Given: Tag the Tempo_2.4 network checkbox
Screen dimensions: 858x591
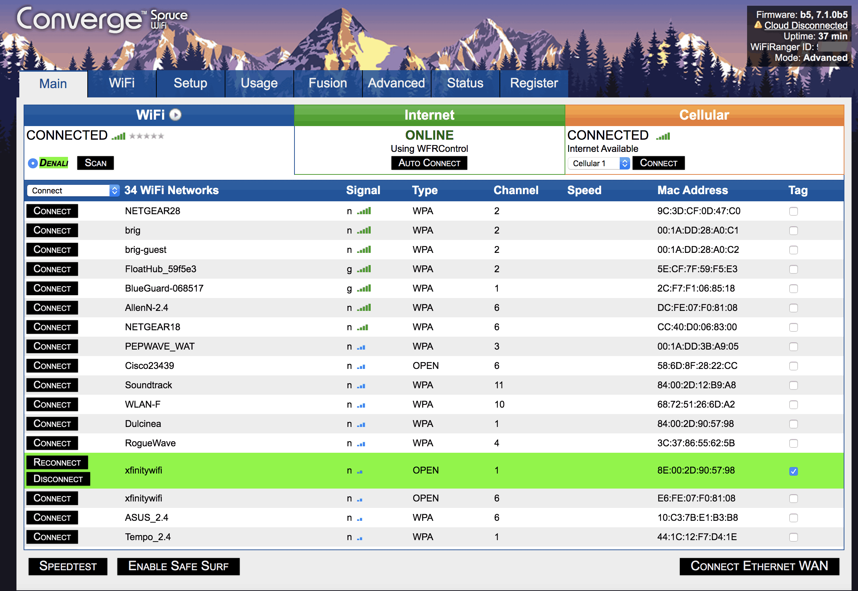Looking at the screenshot, I should click(x=793, y=537).
